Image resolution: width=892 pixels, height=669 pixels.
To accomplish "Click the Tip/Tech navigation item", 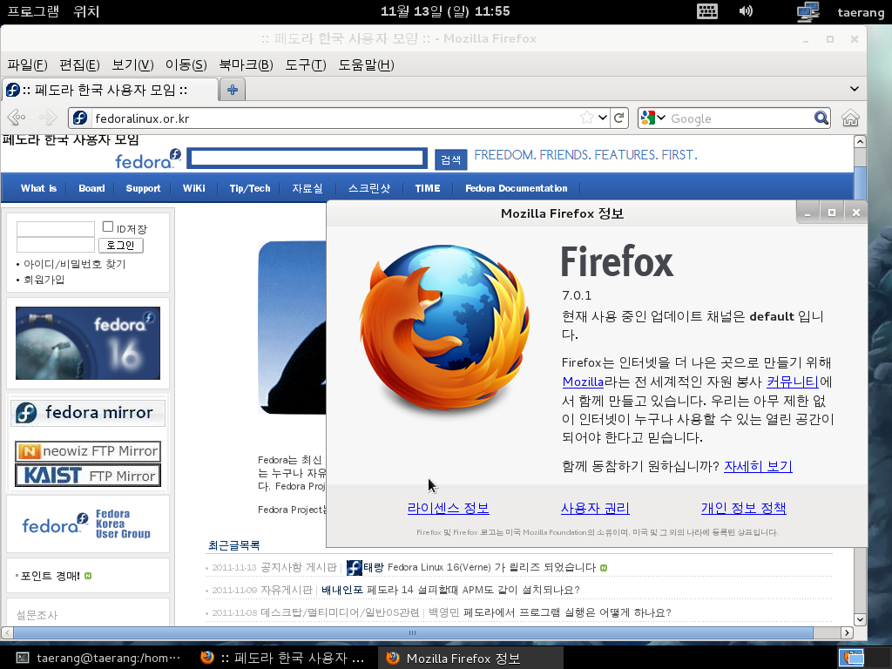I will point(250,188).
